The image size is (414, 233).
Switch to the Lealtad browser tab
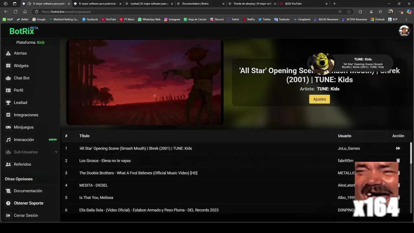pyautogui.click(x=149, y=4)
